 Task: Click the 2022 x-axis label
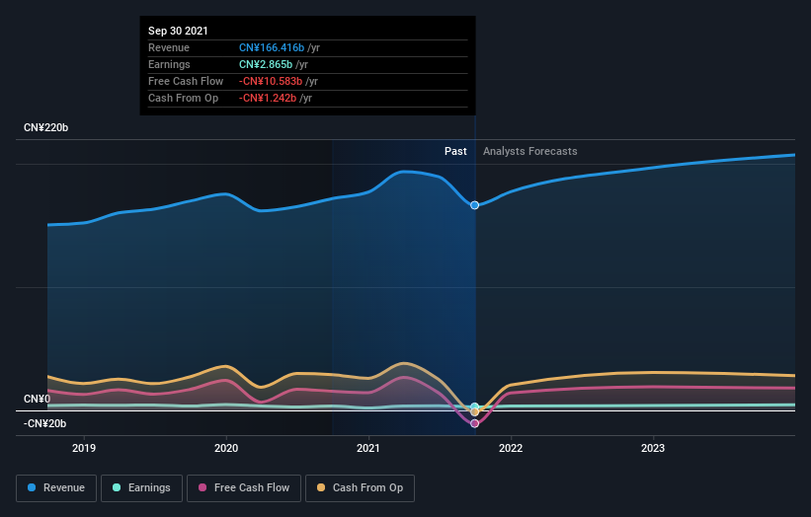[511, 448]
